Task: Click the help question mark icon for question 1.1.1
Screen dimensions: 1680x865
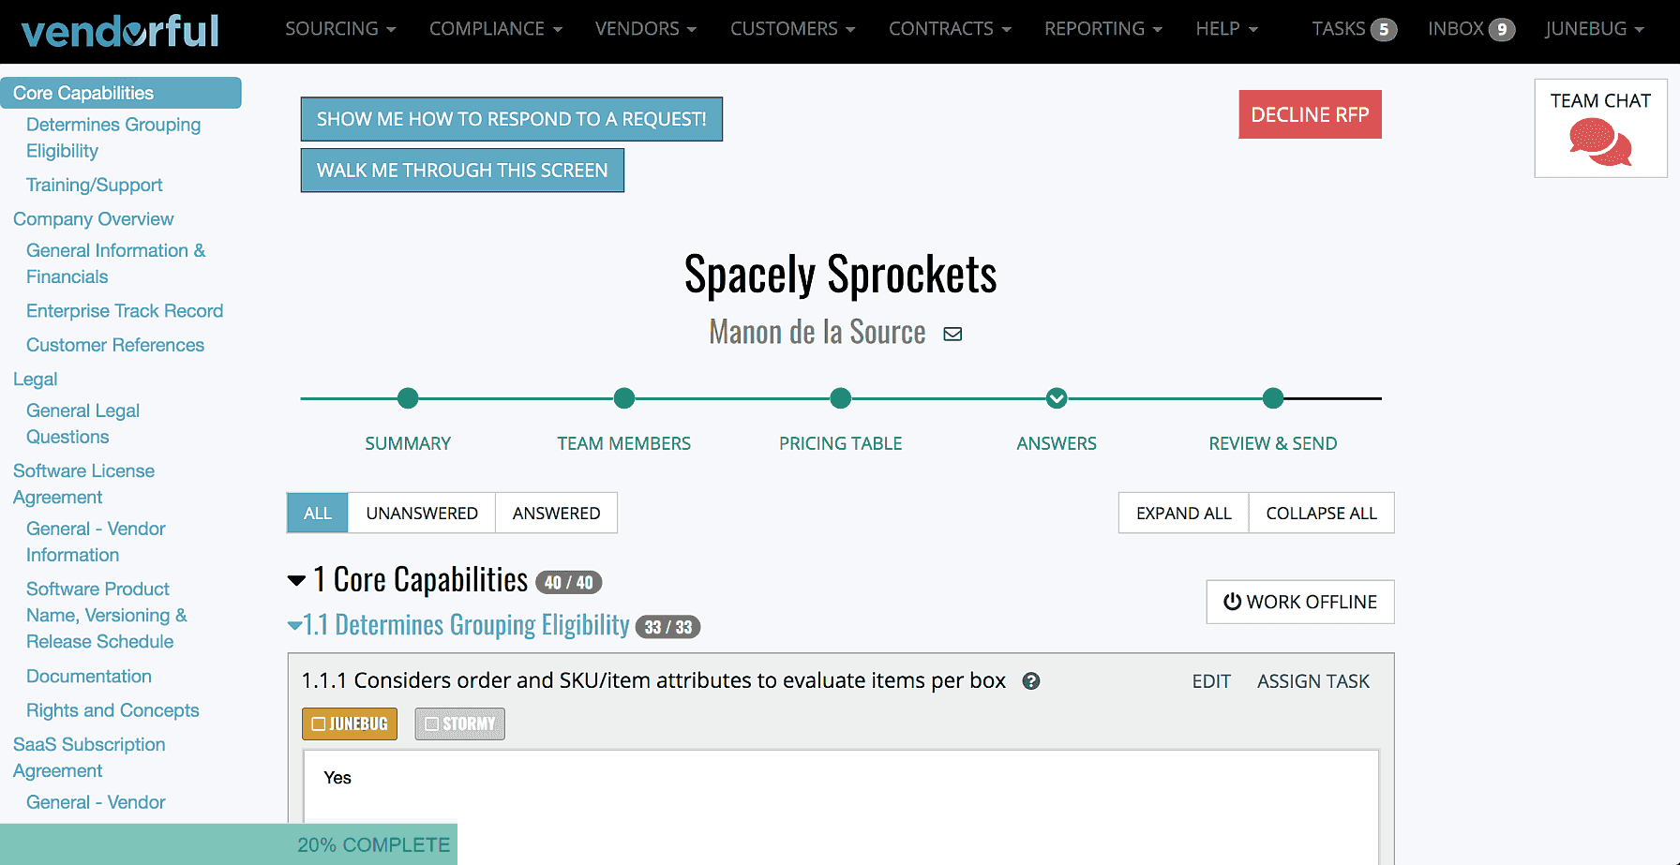Action: tap(1031, 681)
